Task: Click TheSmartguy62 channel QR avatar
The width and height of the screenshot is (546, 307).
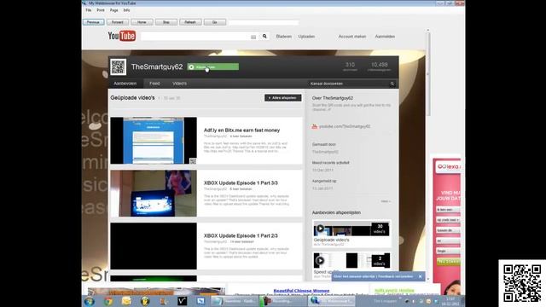Action: point(118,67)
